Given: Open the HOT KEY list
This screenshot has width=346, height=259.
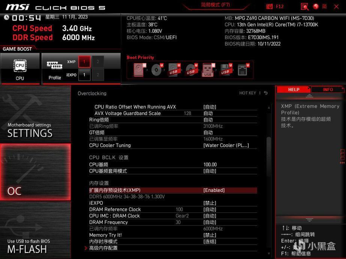Looking at the screenshot, I should [248, 93].
